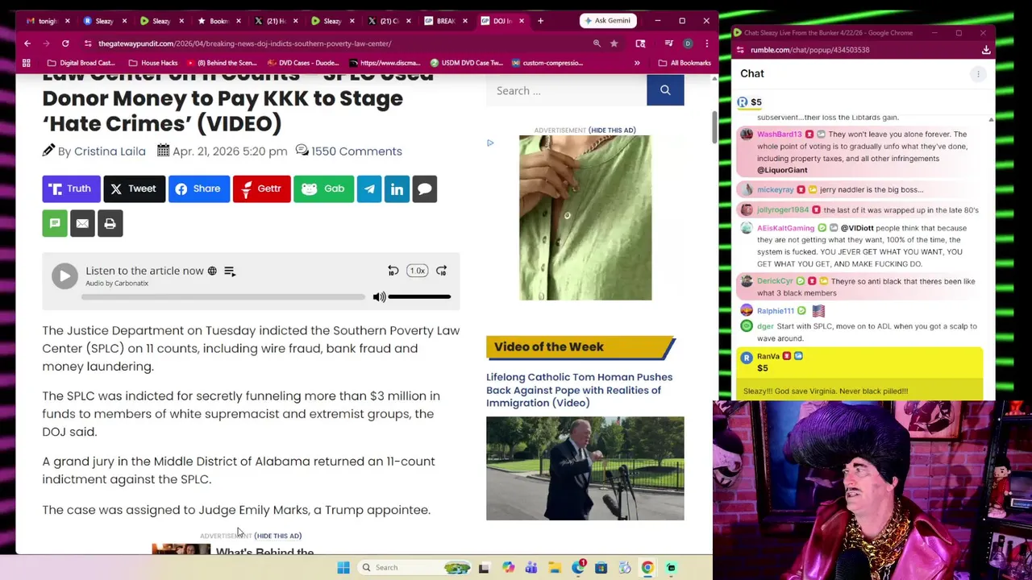Open House Hacks bookmark folder
This screenshot has width=1032, height=580.
pyautogui.click(x=152, y=63)
